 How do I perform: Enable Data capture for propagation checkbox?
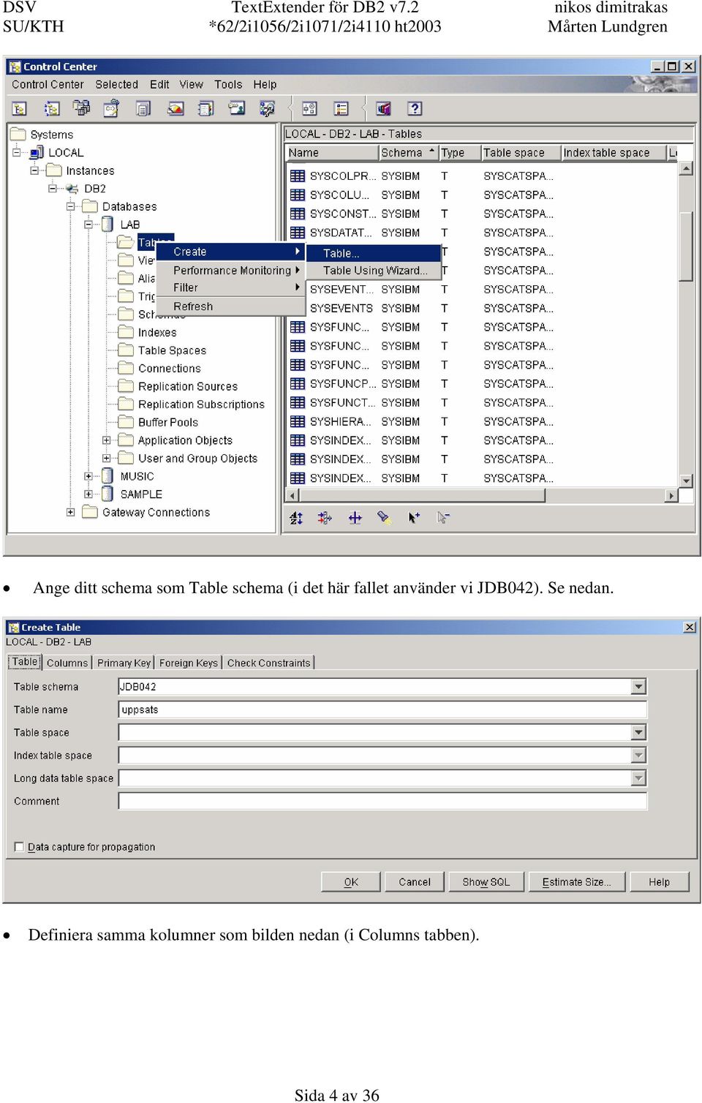19,847
